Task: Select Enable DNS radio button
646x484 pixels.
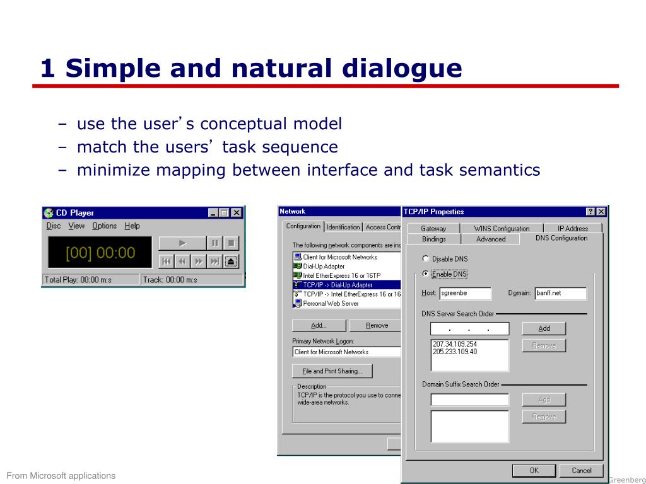Action: (x=426, y=274)
